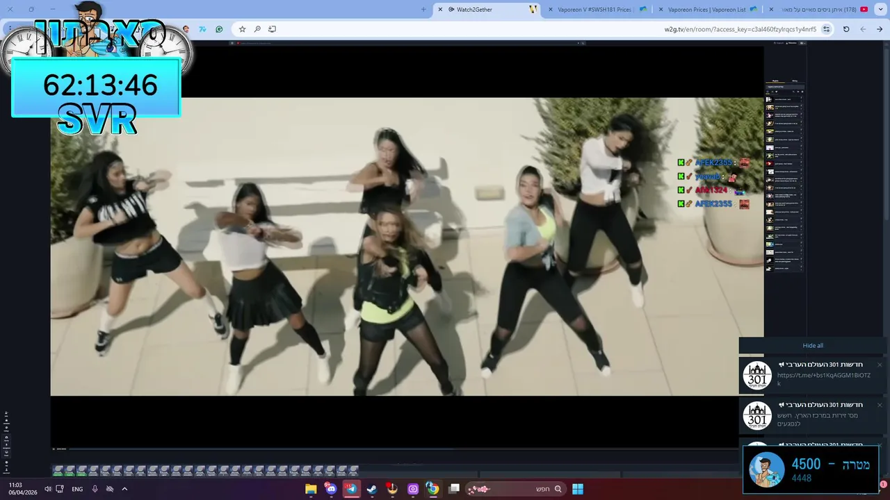Open Chrome from the taskbar
890x500 pixels.
[433, 489]
